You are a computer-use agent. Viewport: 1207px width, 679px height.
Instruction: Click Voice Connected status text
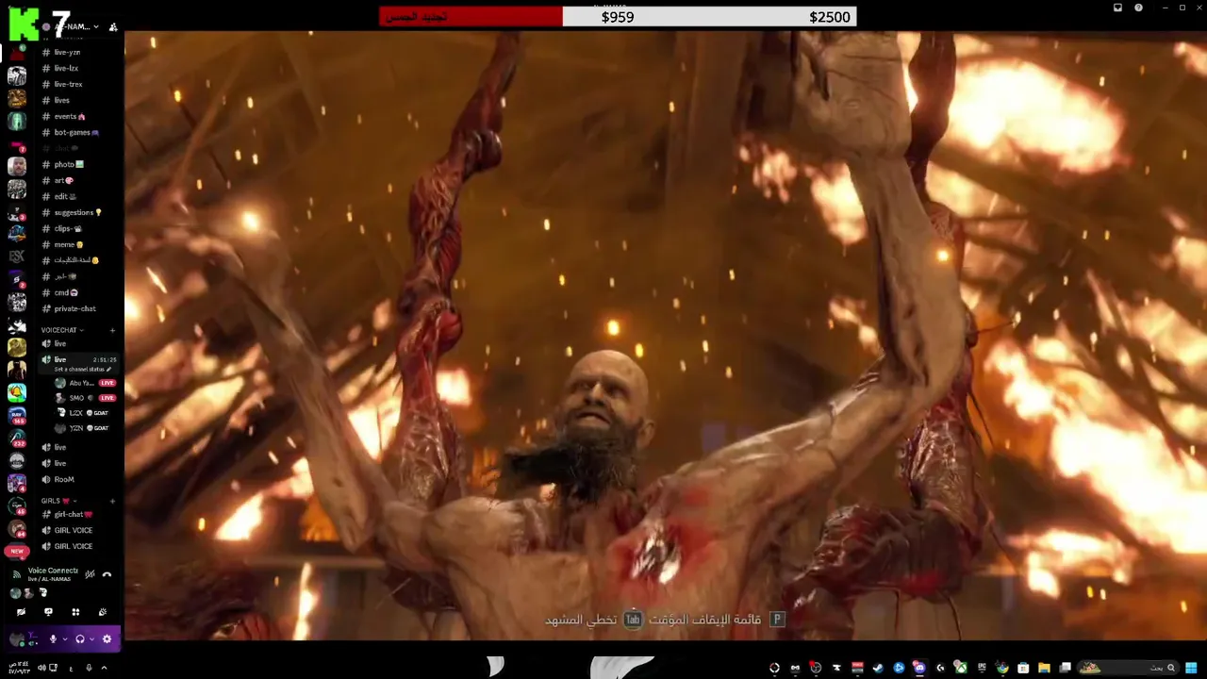(53, 571)
